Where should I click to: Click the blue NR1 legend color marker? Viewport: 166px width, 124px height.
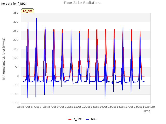(x=87, y=119)
